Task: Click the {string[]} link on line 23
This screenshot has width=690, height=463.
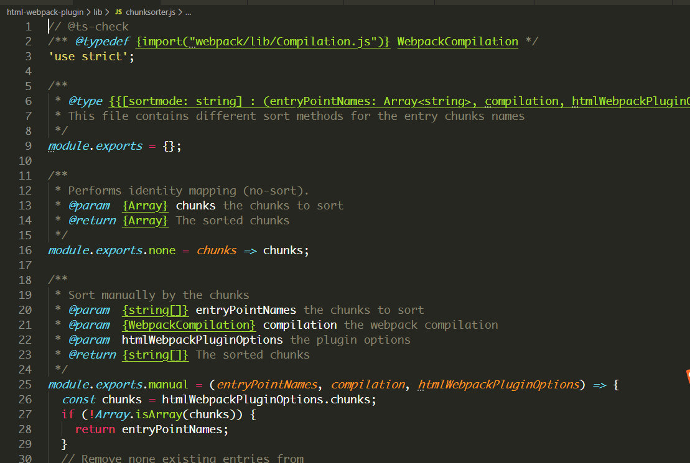Action: point(155,354)
